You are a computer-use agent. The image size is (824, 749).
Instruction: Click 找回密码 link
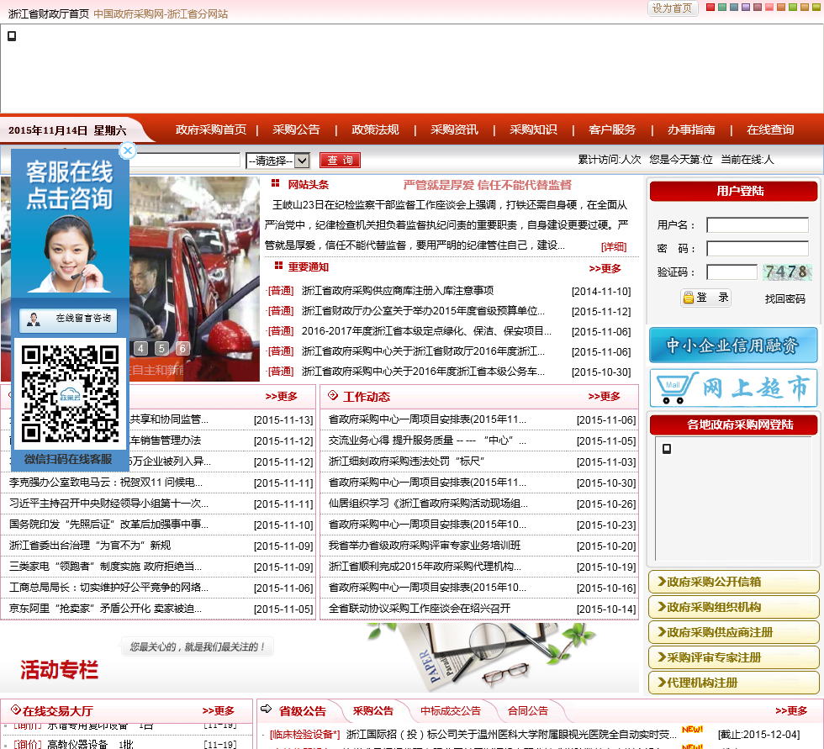tap(784, 299)
